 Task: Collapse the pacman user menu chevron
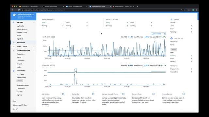(34, 22)
